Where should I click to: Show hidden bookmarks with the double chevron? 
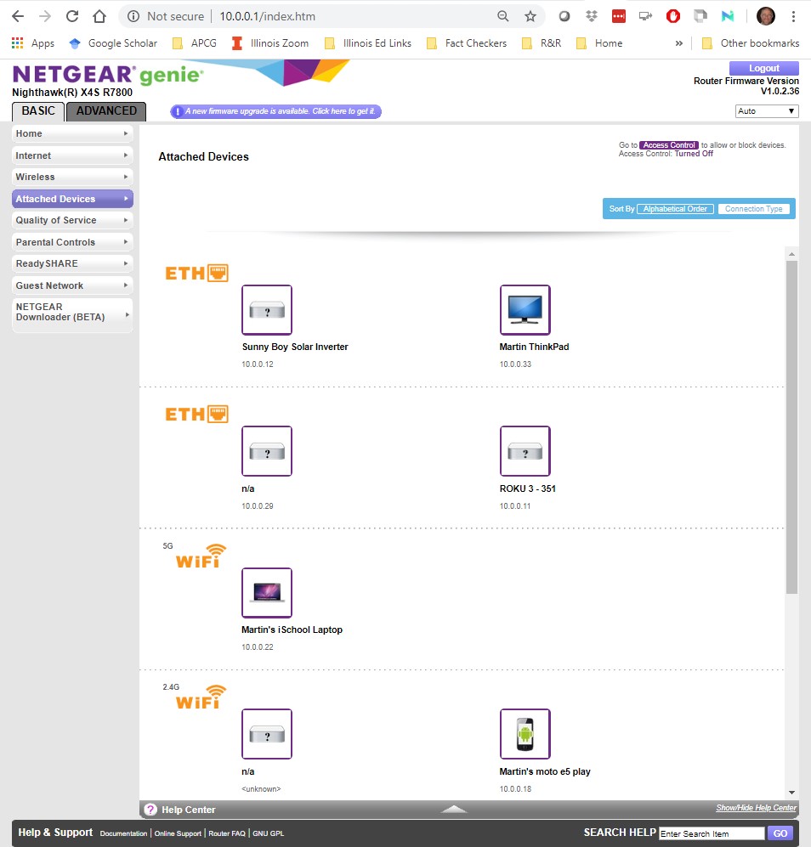pyautogui.click(x=679, y=43)
